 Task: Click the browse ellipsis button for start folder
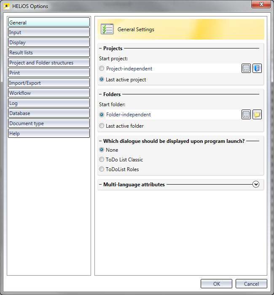pyautogui.click(x=246, y=115)
